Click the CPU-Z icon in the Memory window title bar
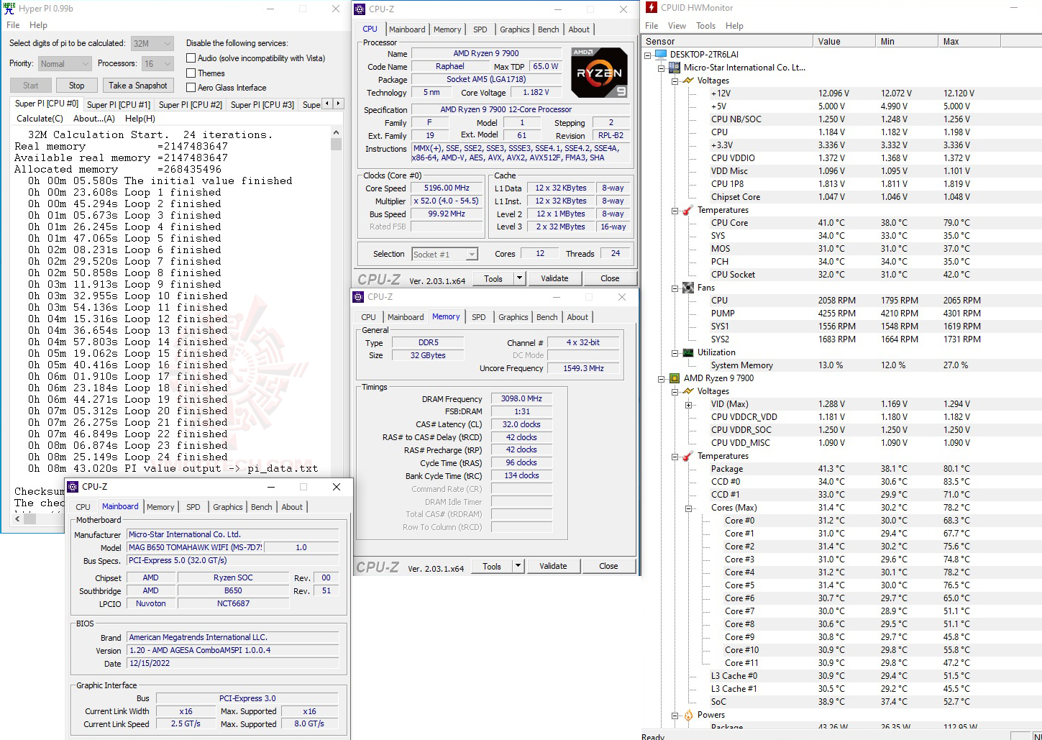This screenshot has width=1042, height=740. 358,297
